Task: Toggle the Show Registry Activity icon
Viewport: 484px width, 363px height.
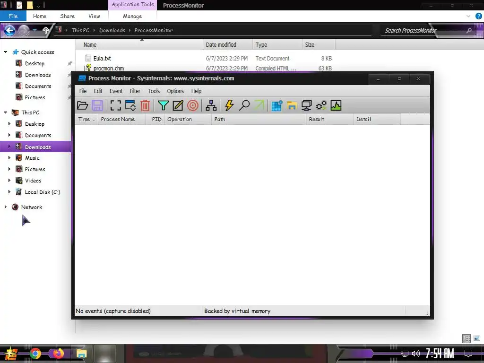Action: (x=277, y=105)
